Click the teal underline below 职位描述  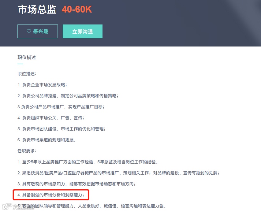coord(20,63)
